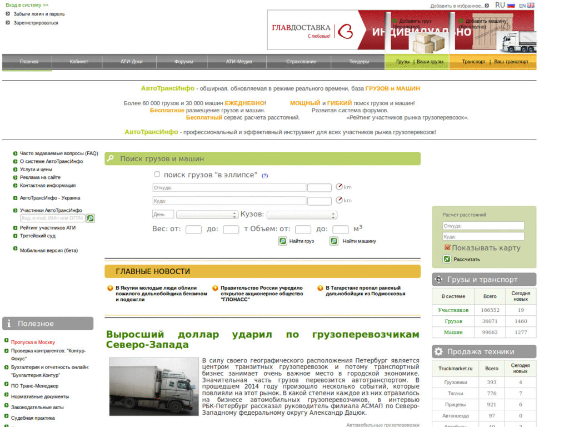Image resolution: width=569 pixels, height=427 pixels.
Task: Open the dropdown next to День field
Action: [x=234, y=213]
